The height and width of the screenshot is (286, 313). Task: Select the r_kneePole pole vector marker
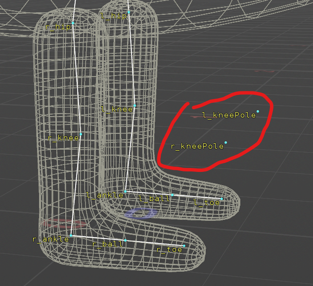(225, 143)
